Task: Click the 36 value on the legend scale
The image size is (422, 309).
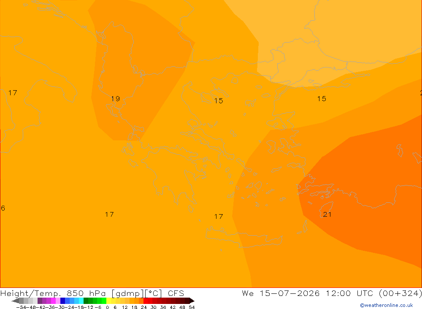Action: pyautogui.click(x=163, y=307)
